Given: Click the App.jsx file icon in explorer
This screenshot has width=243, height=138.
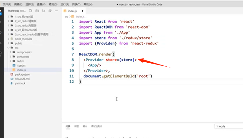Looking at the screenshot, I should 14,65.
